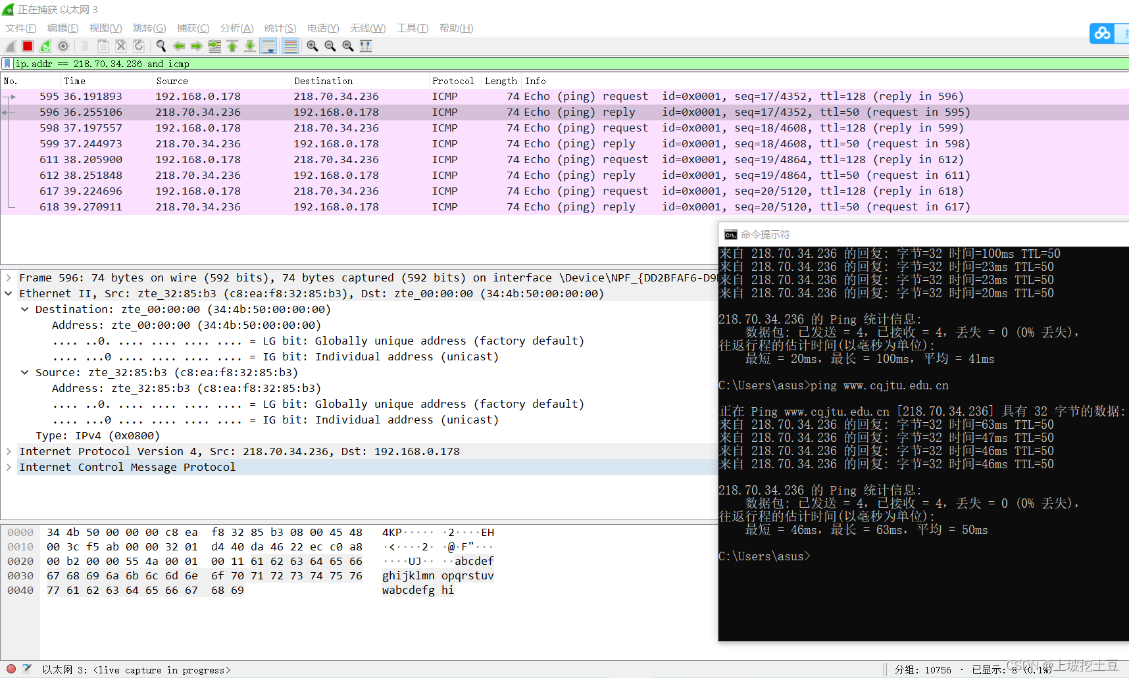1129x678 pixels.
Task: Click the save capture file icon
Action: coord(103,46)
